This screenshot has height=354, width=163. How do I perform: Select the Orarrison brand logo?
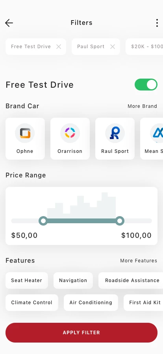coord(70,133)
